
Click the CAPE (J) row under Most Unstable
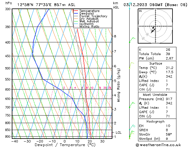(157, 112)
